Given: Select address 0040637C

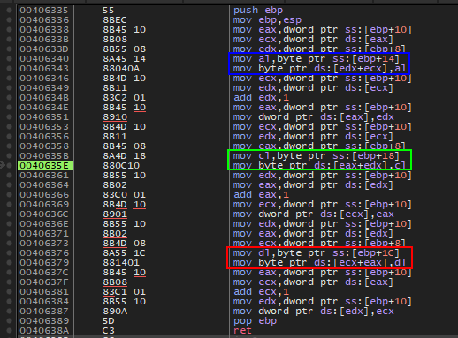Looking at the screenshot, I should click(x=44, y=273).
